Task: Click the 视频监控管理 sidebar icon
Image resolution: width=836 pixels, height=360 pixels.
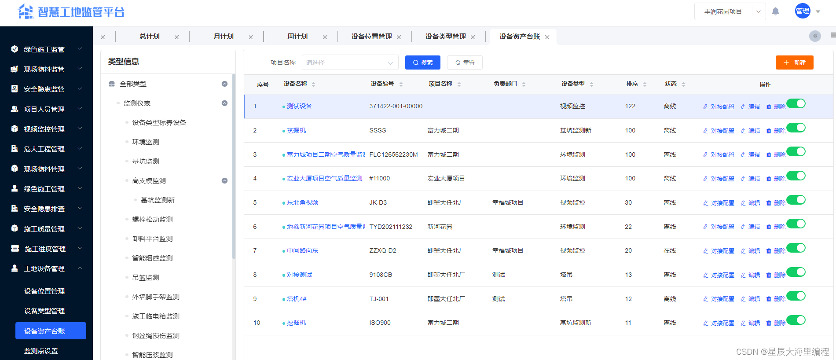Action: tap(15, 129)
